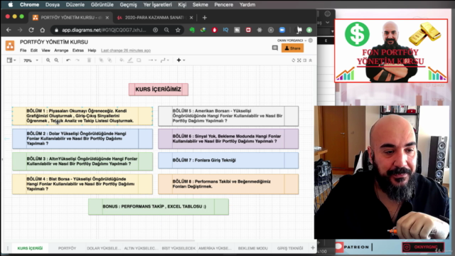
Task: Switch to BEKLEME MODU page tab
Action: tap(253, 248)
